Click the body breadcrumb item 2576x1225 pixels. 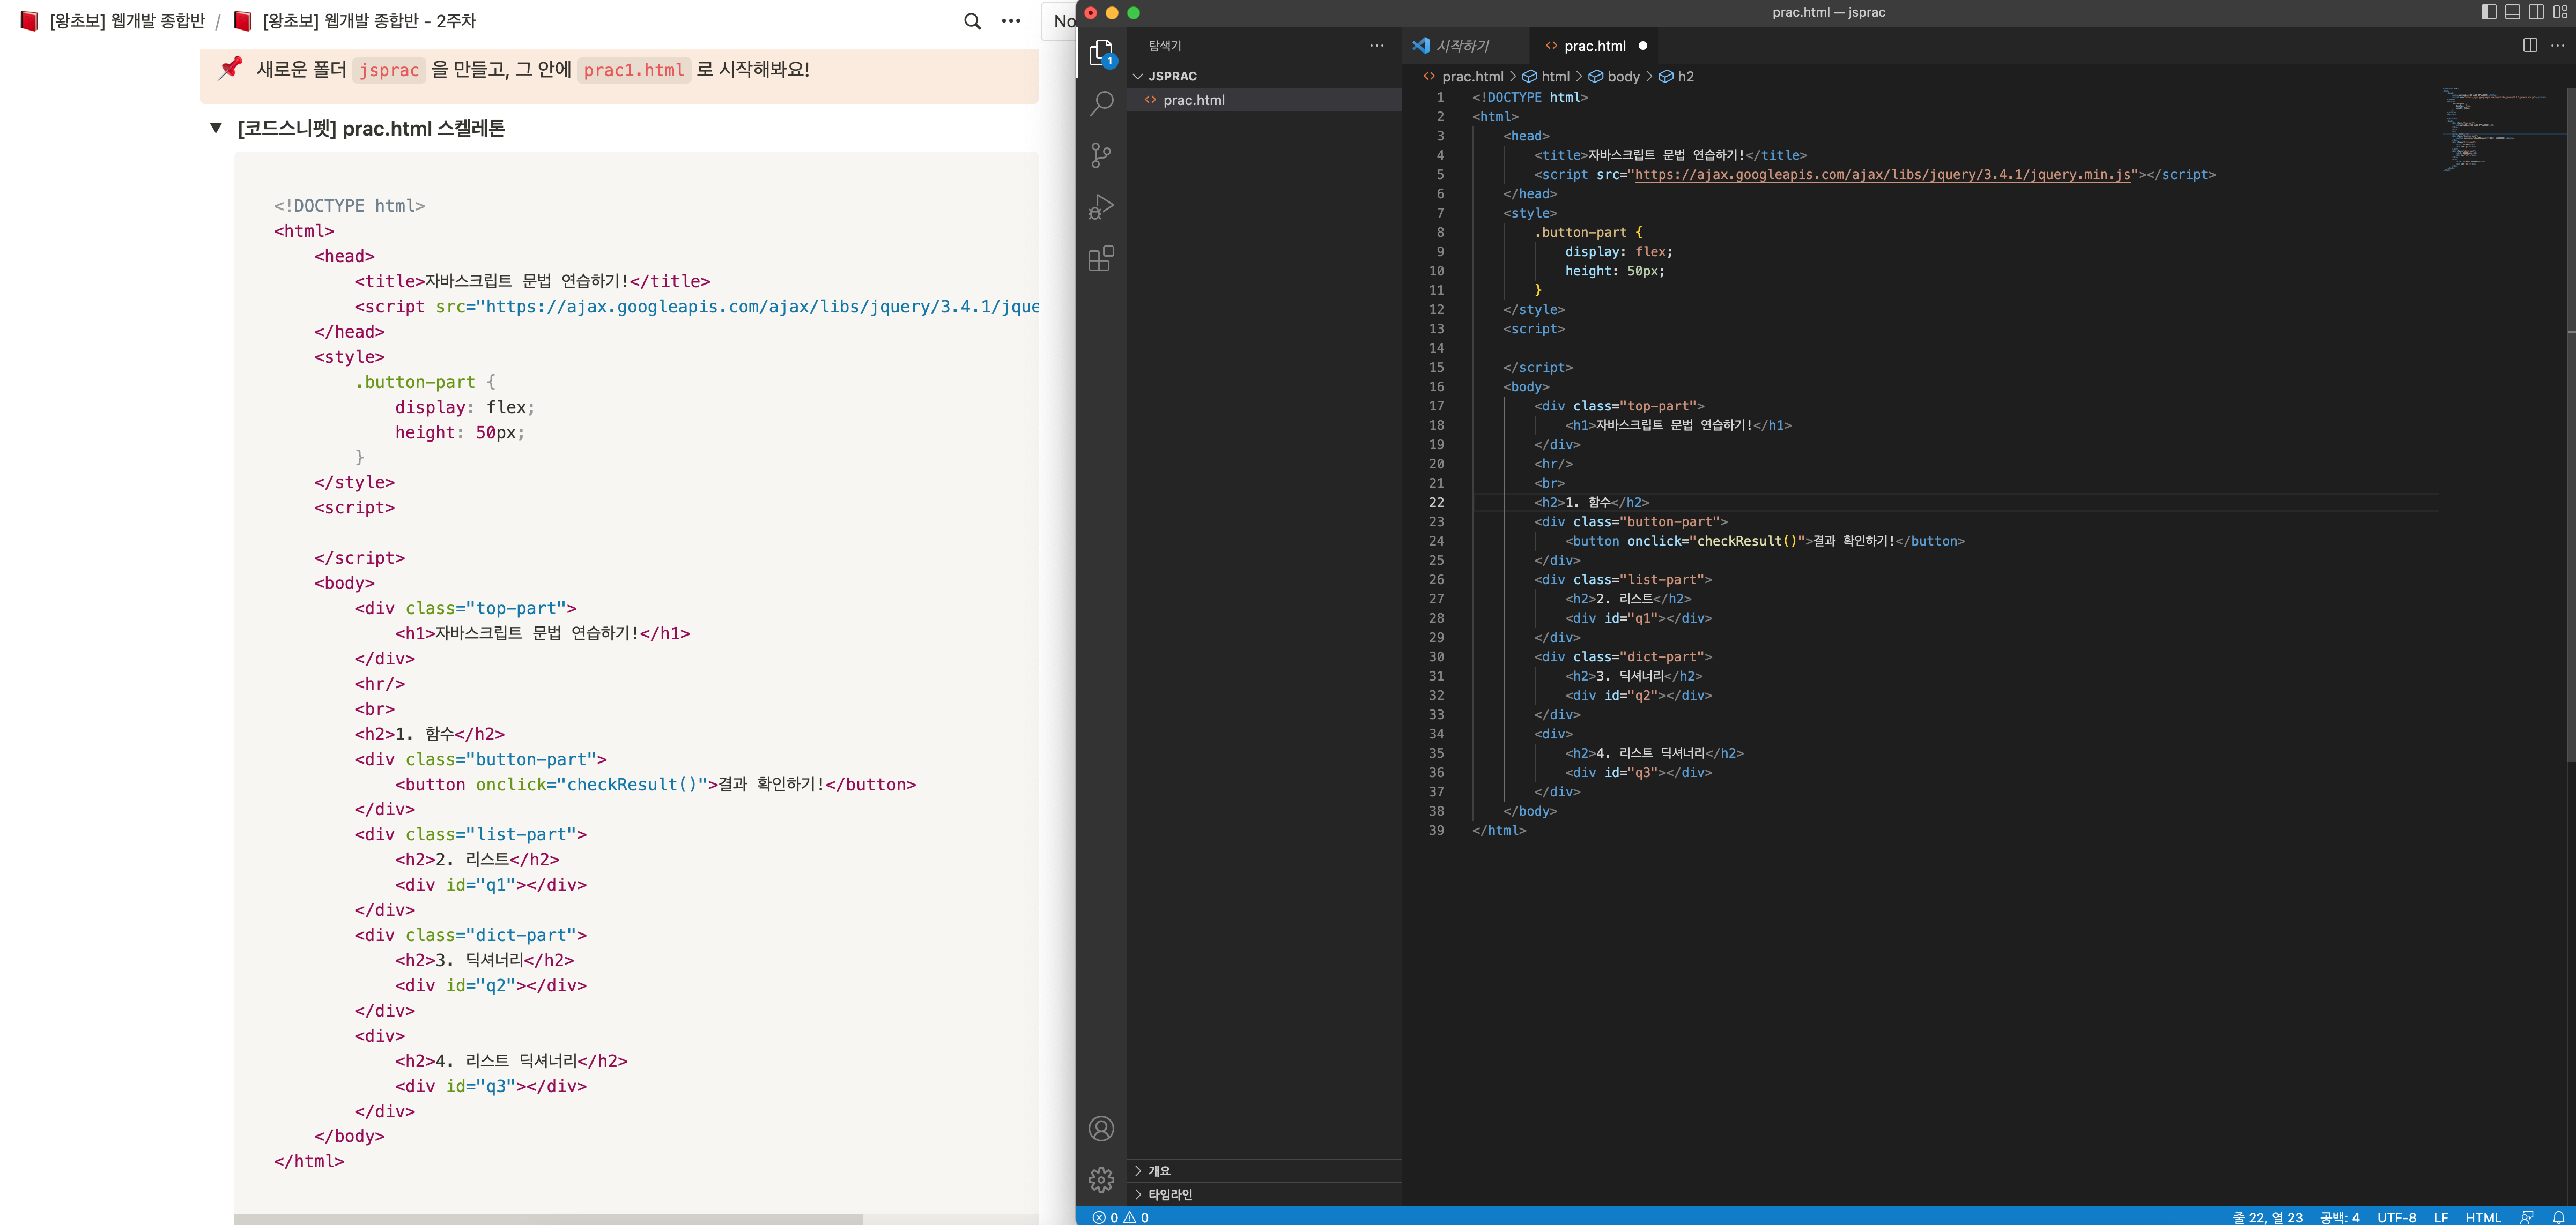point(1615,76)
